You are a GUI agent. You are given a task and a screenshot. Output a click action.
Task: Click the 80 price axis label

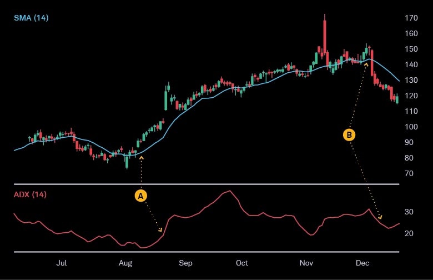point(409,158)
